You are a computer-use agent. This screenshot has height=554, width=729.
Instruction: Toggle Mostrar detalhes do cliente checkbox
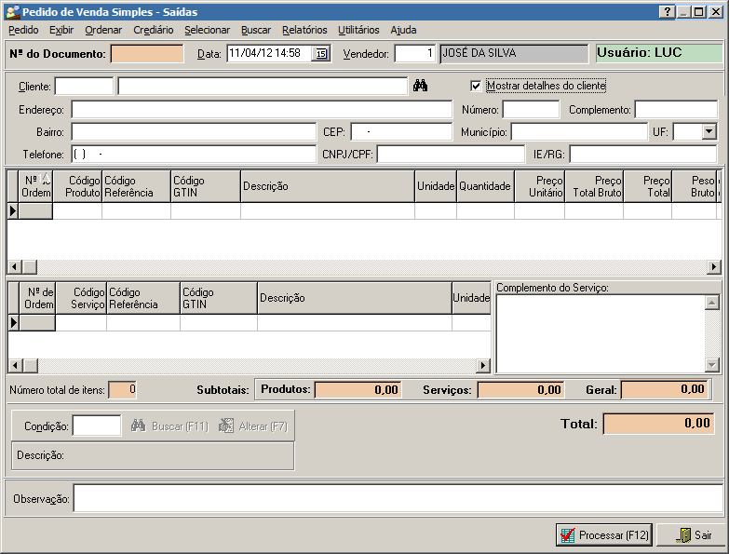click(477, 86)
